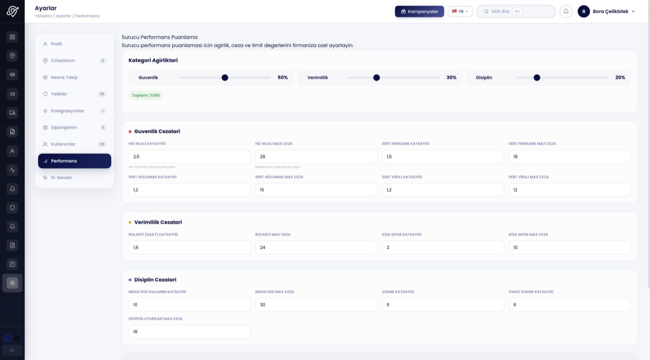Select the blue theme color swatch
Image resolution: width=650 pixels, height=360 pixels.
[8, 338]
